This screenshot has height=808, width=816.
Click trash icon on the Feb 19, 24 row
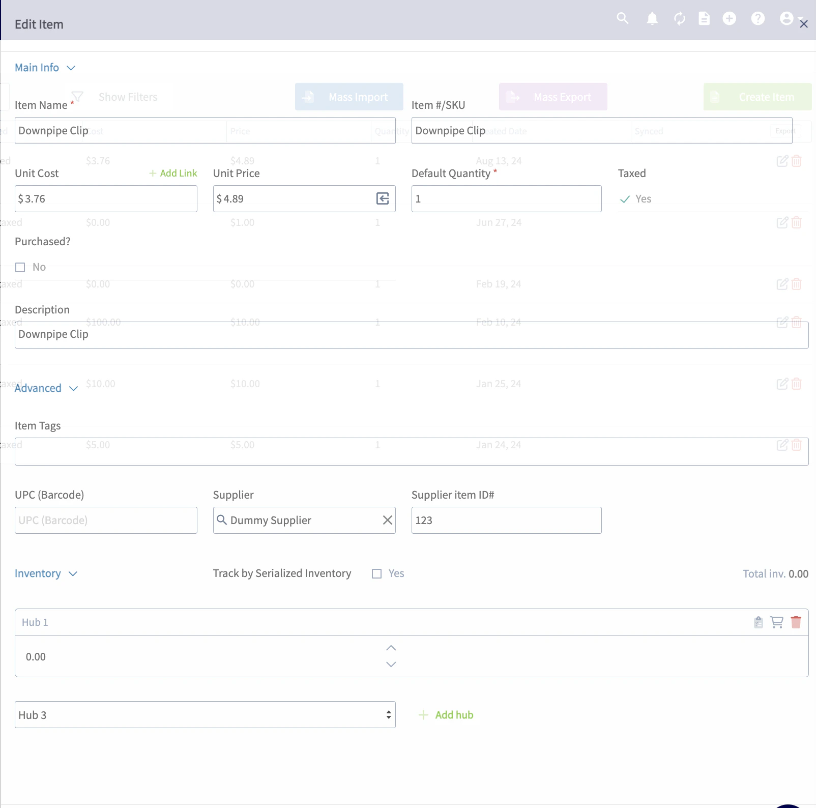[x=797, y=284]
